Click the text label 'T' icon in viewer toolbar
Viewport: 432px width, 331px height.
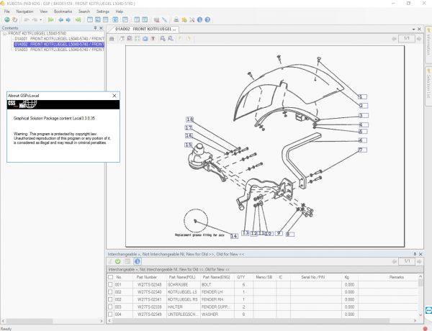[x=153, y=39]
